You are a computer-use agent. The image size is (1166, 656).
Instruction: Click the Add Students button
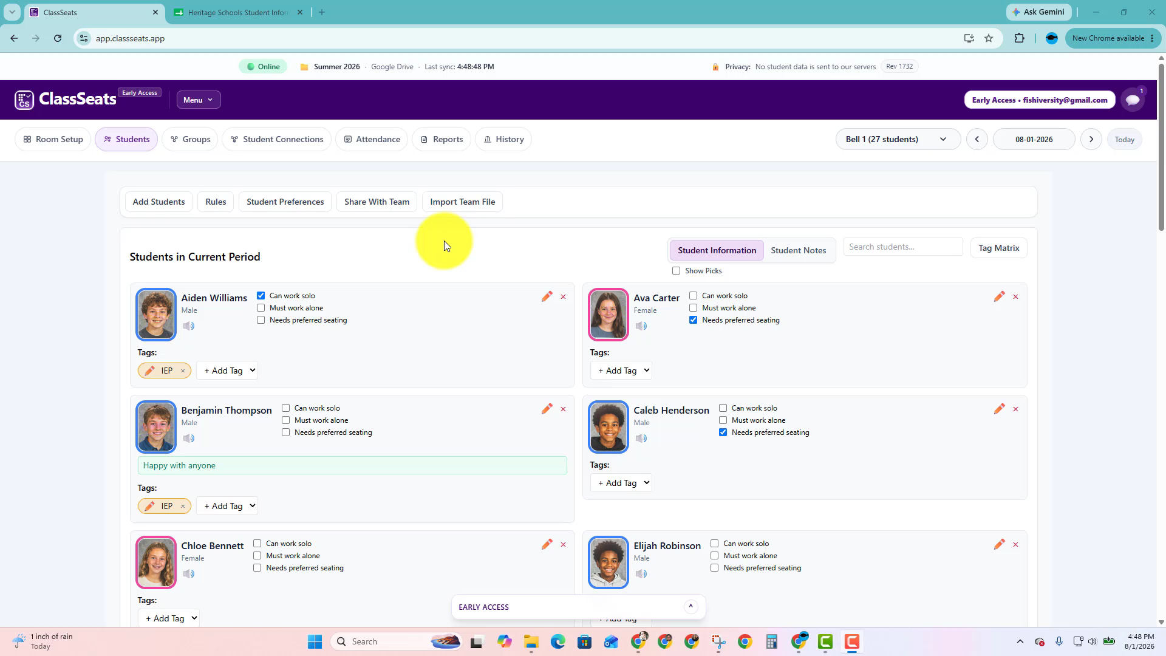tap(159, 202)
